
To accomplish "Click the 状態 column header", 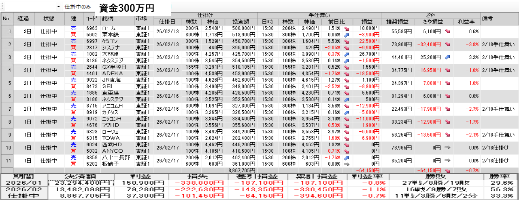I will click(x=49, y=19).
